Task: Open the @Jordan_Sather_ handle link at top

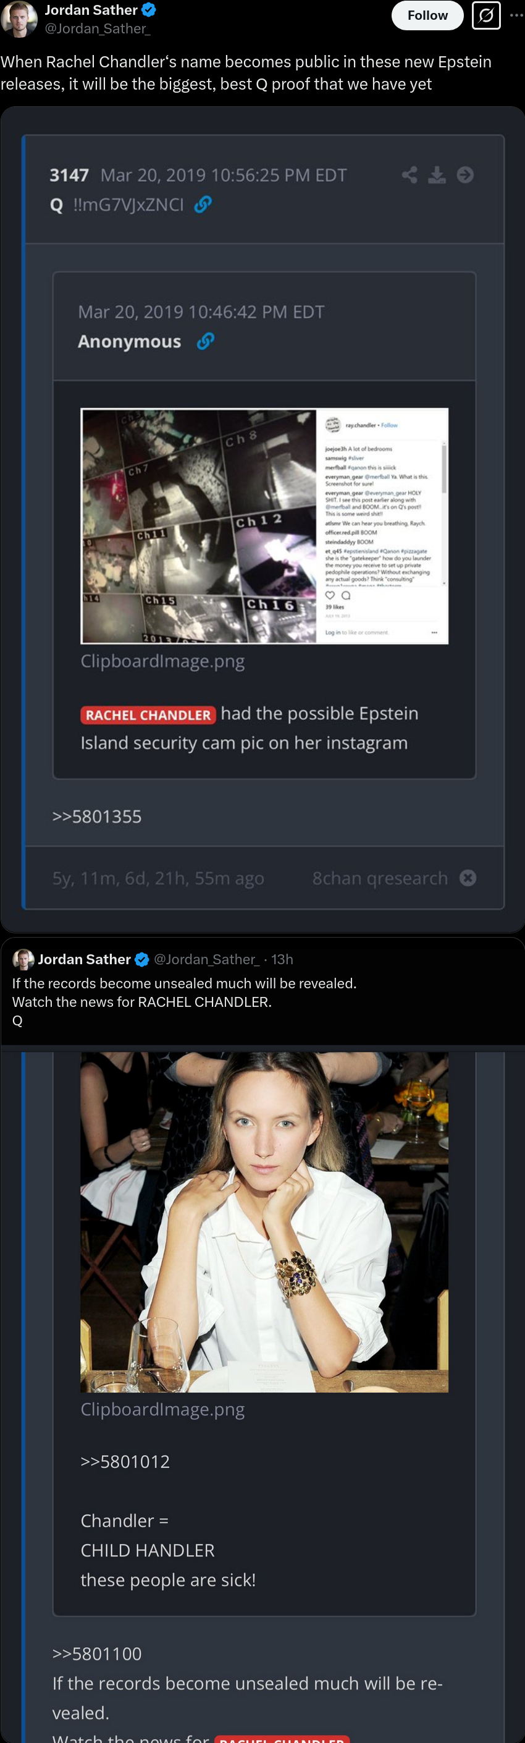Action: (x=98, y=28)
